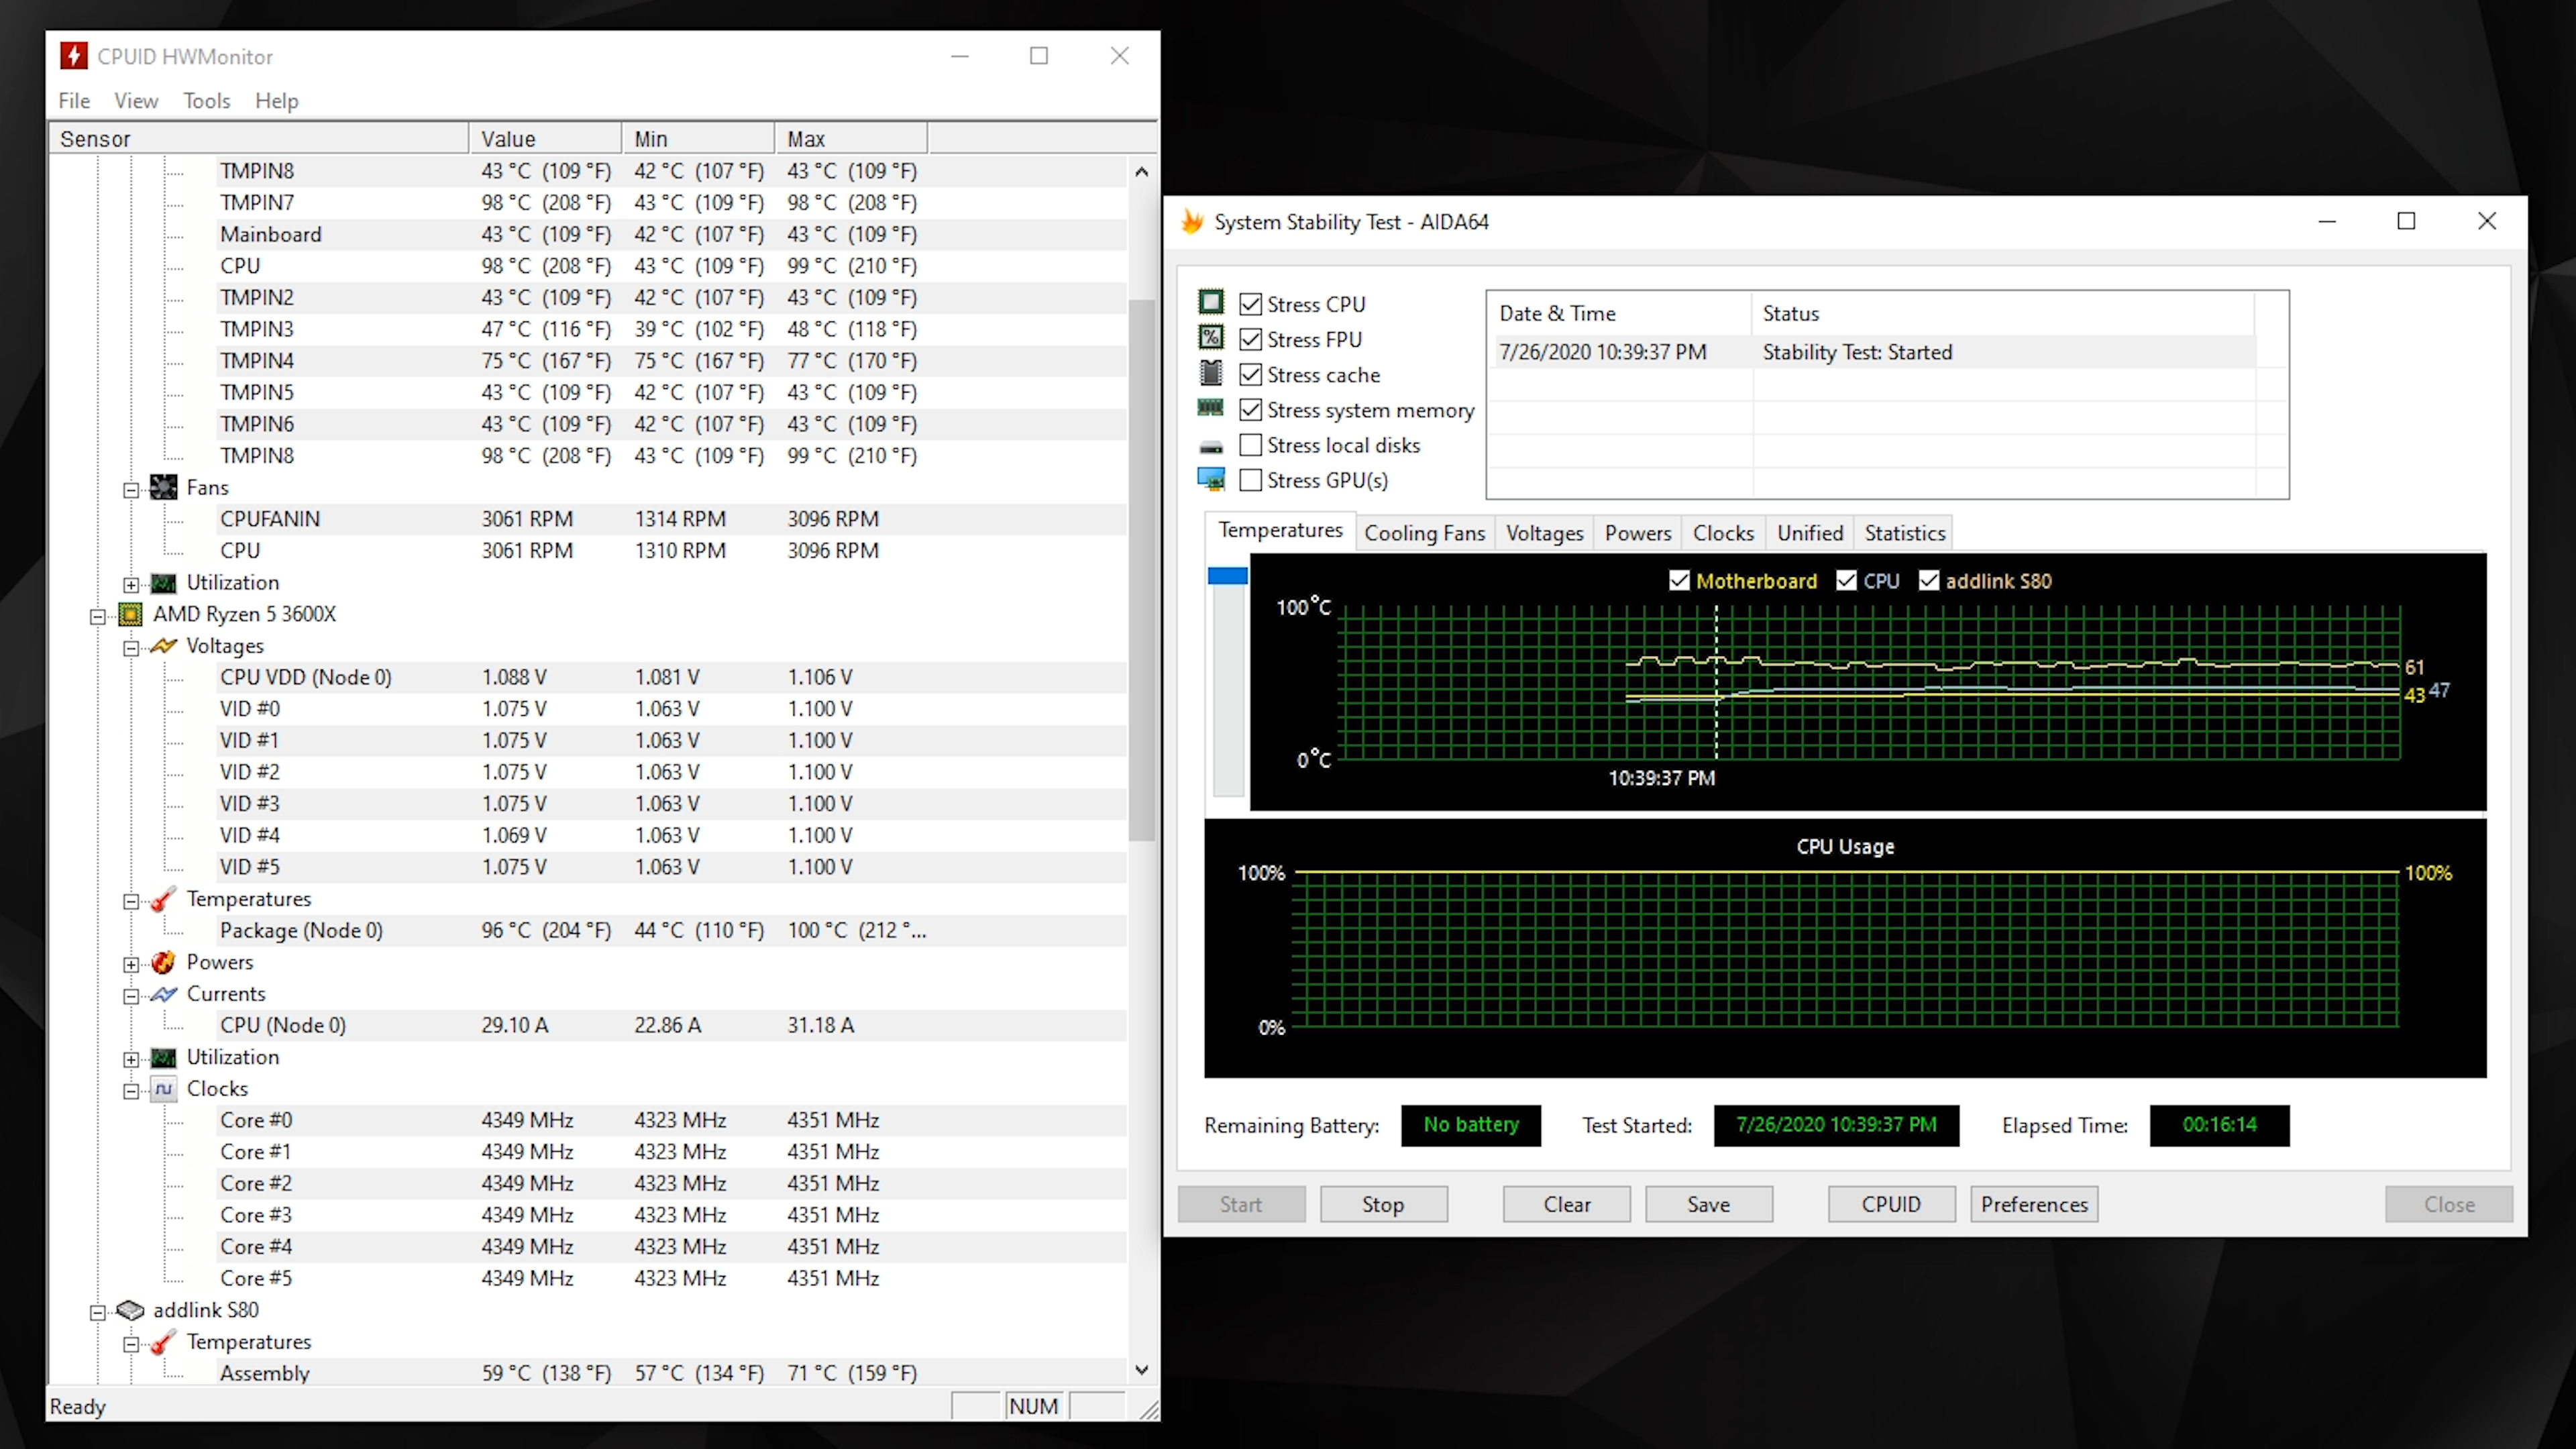Expand the Utilization node under Ryzen
This screenshot has width=2576, height=1449.
(x=131, y=1060)
